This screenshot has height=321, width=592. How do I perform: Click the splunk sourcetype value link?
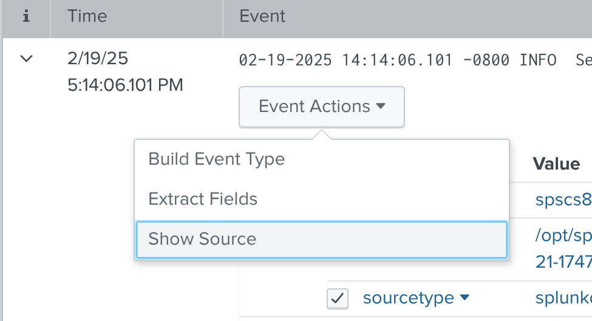click(x=563, y=298)
